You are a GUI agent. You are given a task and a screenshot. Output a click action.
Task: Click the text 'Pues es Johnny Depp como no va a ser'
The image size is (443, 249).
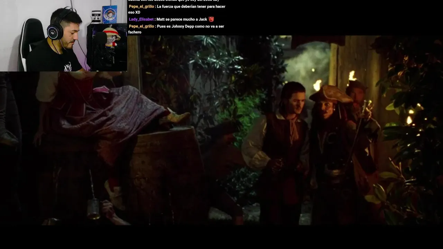[190, 26]
